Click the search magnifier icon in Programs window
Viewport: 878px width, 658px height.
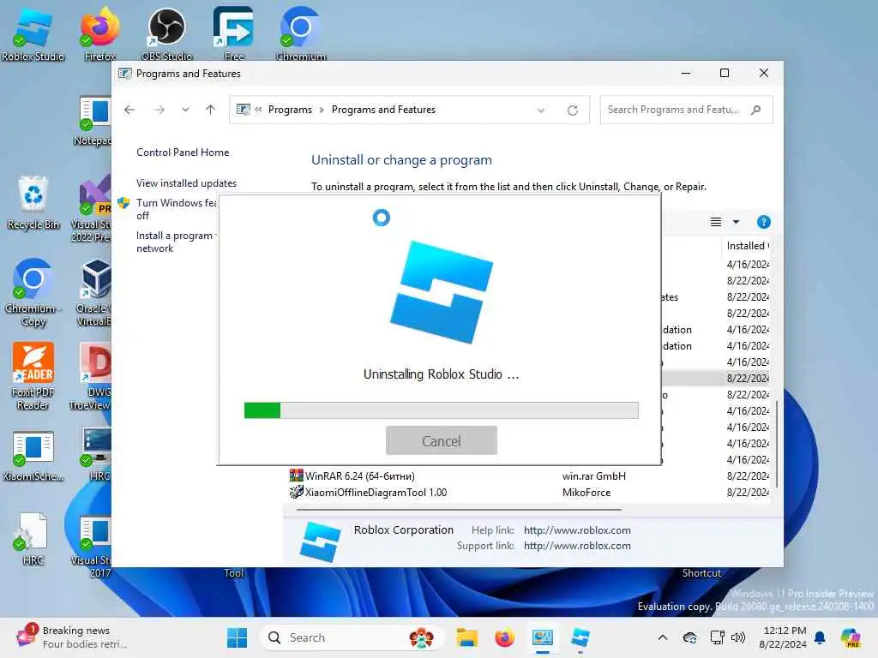756,110
